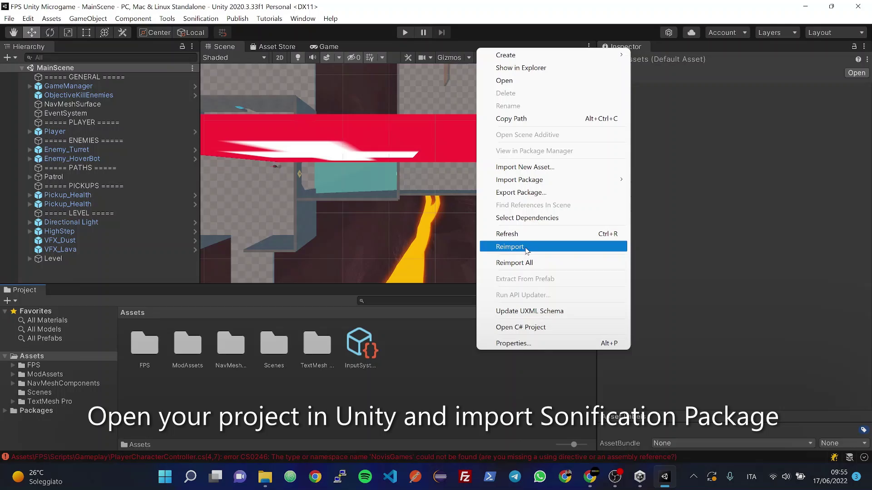Select the Rect Transform tool
This screenshot has width=872, height=490.
86,32
